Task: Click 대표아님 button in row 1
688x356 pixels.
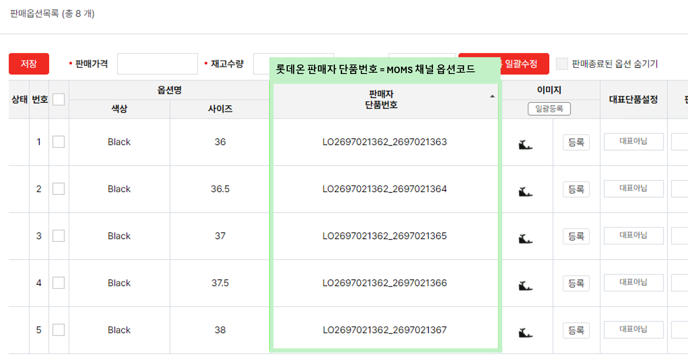Action: 634,141
